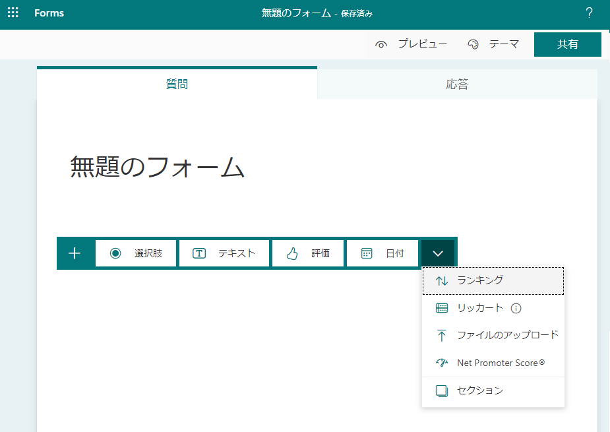Click the プレビュー eye icon

point(381,44)
